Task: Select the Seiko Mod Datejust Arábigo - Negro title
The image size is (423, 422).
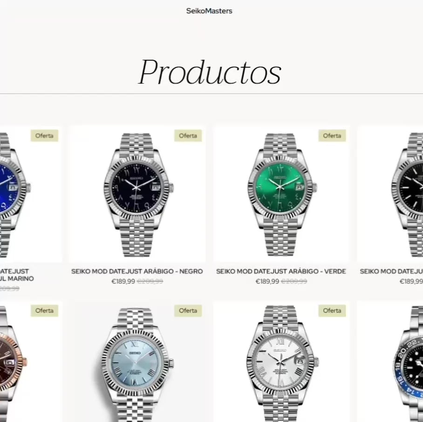Action: click(x=137, y=271)
